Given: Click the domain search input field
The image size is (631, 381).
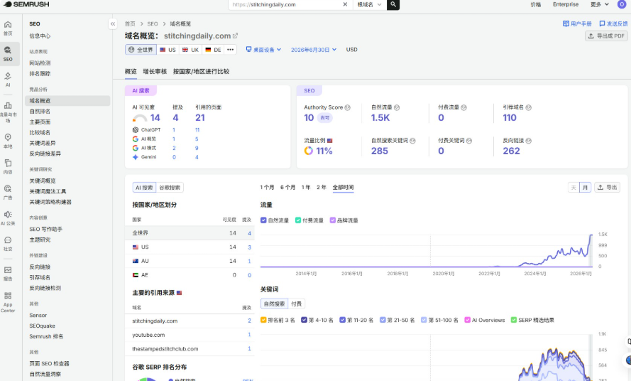Looking at the screenshot, I should [x=286, y=4].
